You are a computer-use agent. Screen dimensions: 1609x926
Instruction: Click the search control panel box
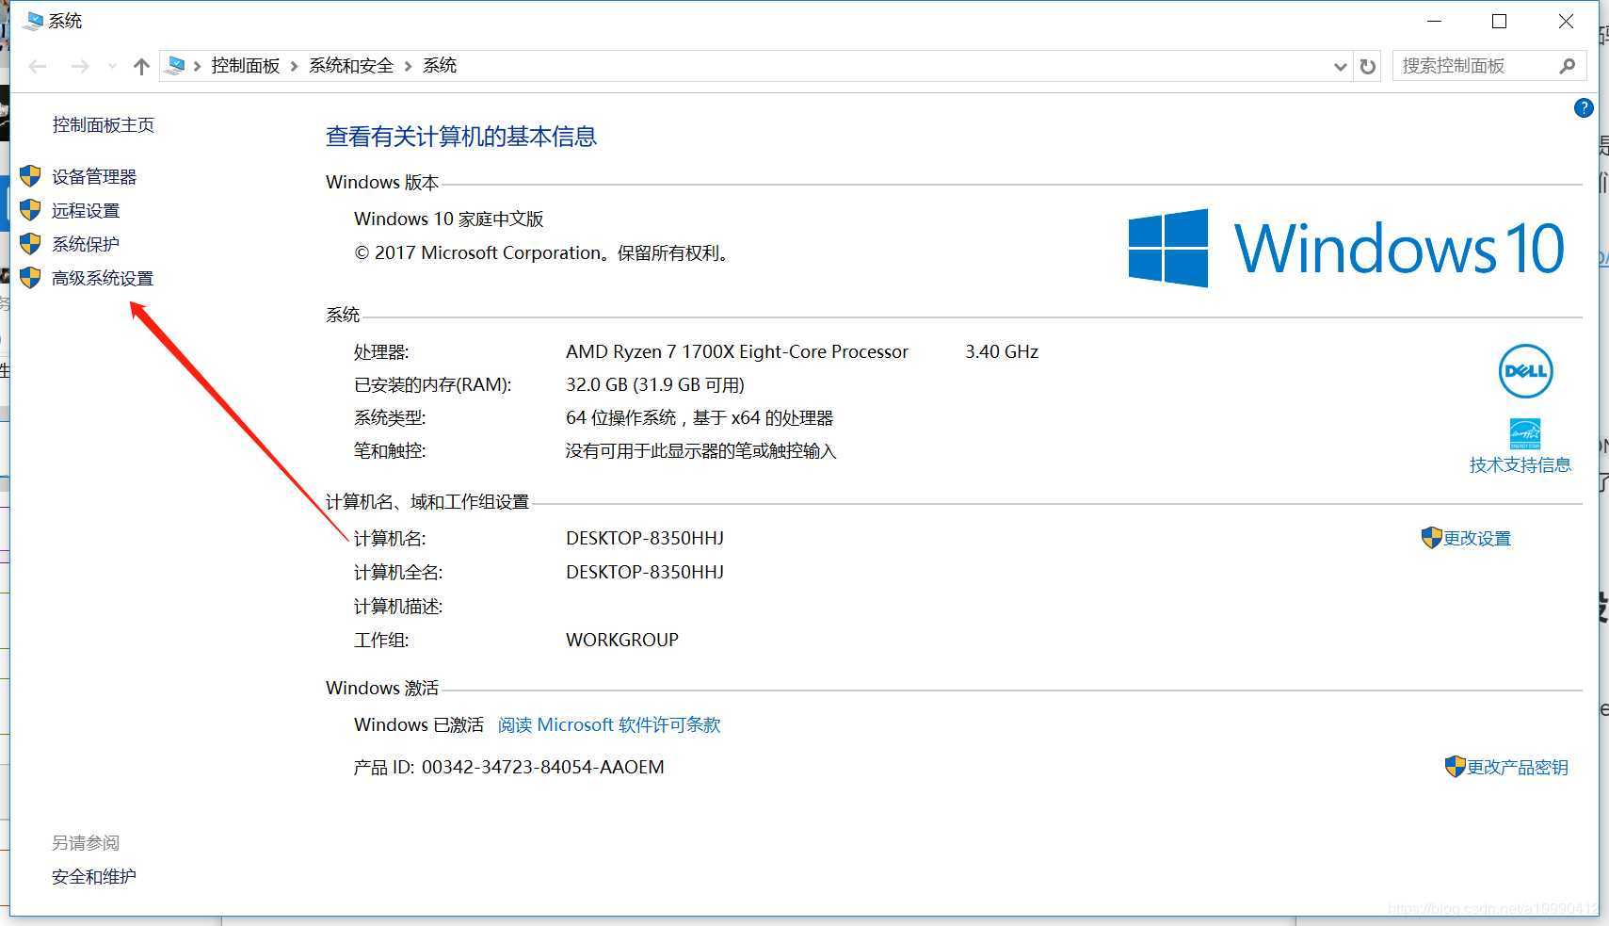click(x=1489, y=66)
